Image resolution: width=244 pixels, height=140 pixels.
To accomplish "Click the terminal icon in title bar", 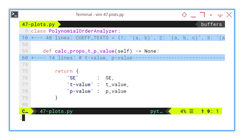I will tap(15, 14).
